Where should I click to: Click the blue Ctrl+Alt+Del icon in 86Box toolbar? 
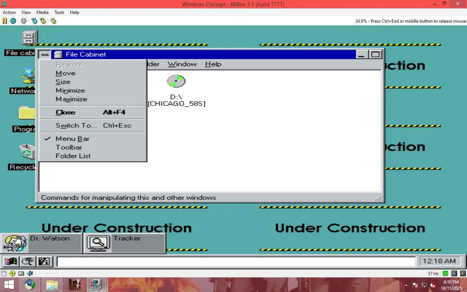point(34,21)
